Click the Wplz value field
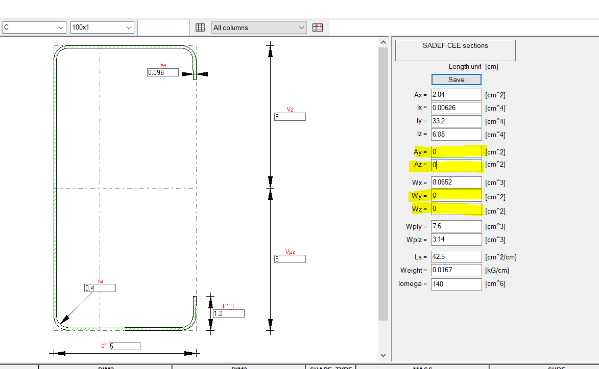 456,240
